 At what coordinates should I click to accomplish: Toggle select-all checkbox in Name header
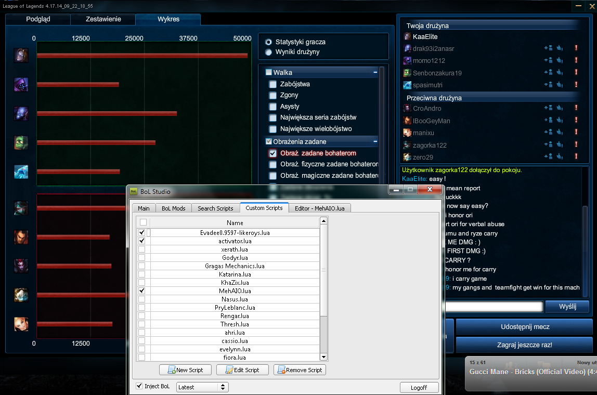[143, 222]
